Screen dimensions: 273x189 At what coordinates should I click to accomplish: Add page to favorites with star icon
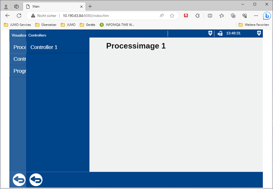(x=172, y=16)
